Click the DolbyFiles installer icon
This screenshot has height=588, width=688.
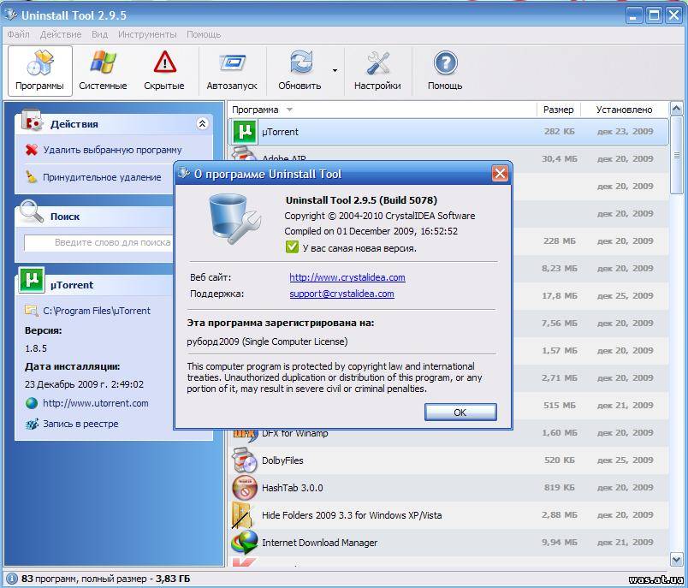click(244, 460)
